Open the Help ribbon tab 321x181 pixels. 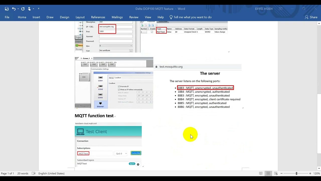(x=161, y=17)
